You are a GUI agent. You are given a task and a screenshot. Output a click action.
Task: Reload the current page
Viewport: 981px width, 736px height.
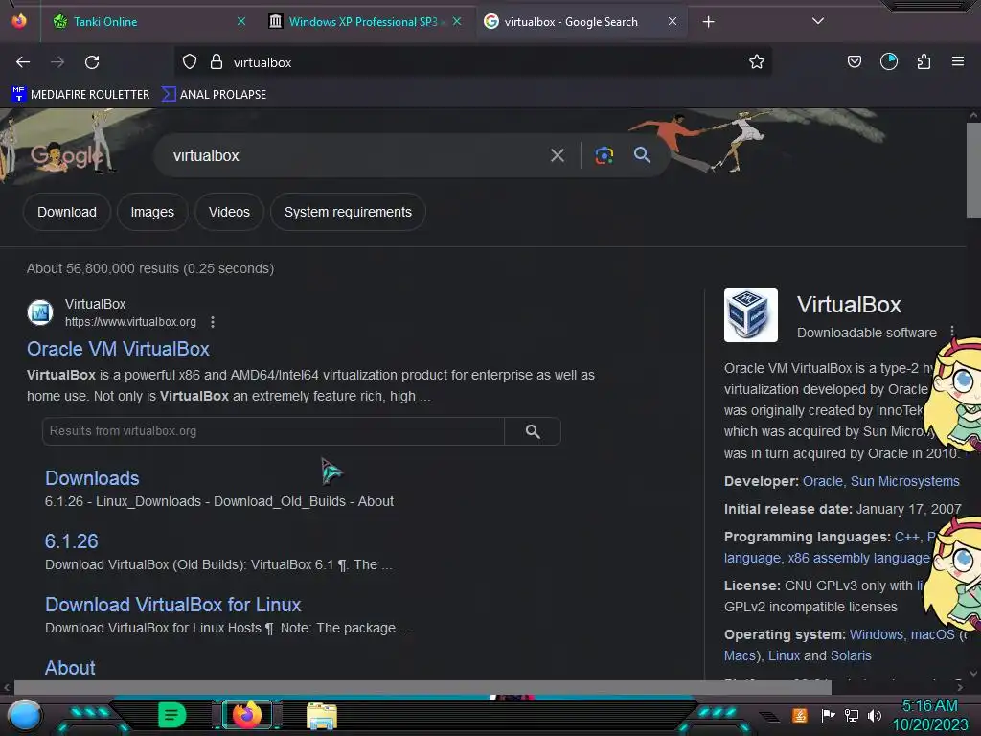[x=92, y=62]
